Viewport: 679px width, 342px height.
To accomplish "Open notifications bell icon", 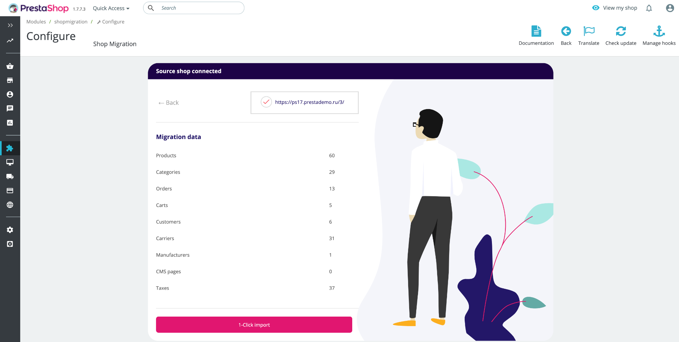I will [649, 8].
